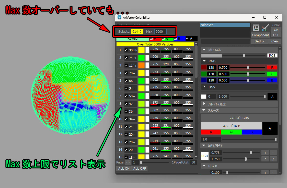The image size is (287, 188).
Task: Toggle the B channel checkbox
Action: [175, 39]
